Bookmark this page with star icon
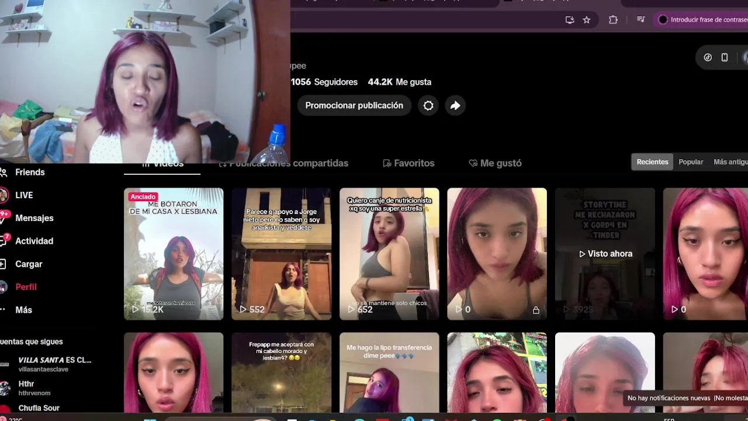 587,19
